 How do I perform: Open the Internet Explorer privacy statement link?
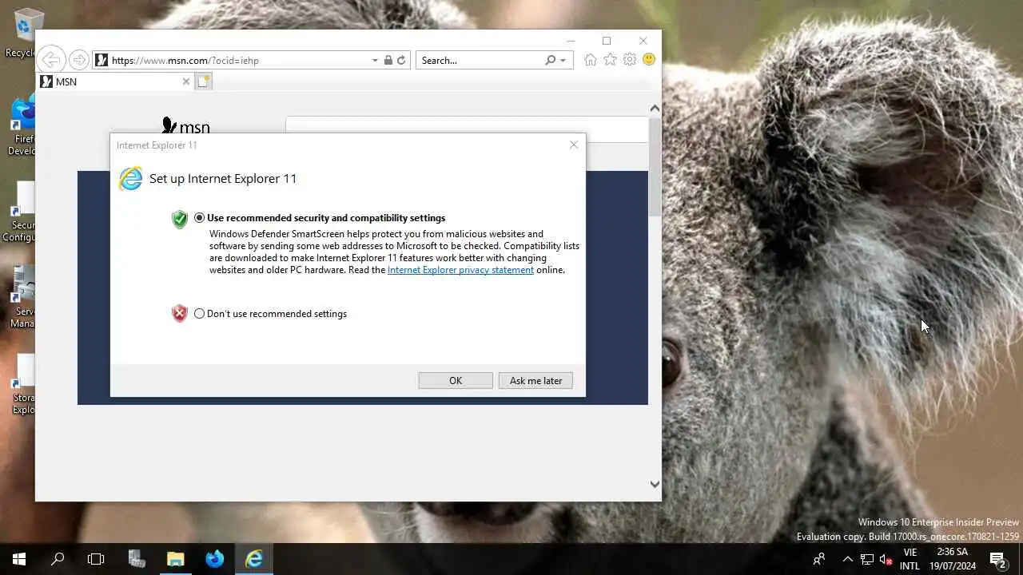point(460,270)
